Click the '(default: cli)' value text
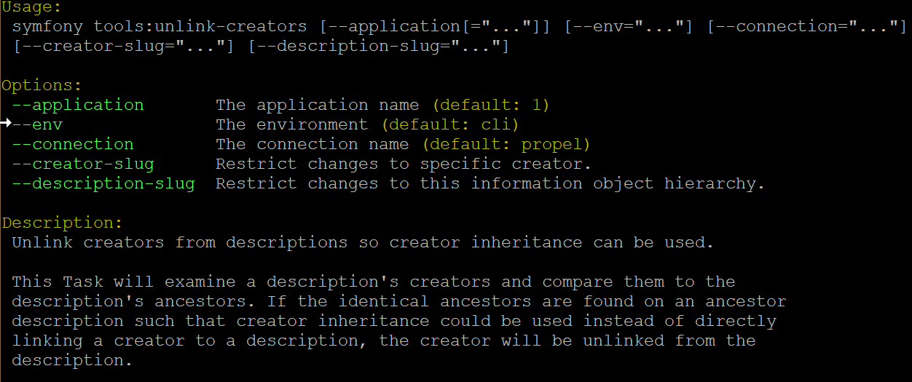 click(x=449, y=124)
